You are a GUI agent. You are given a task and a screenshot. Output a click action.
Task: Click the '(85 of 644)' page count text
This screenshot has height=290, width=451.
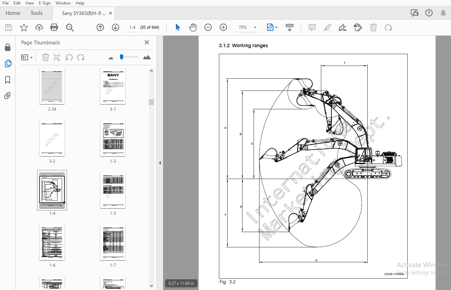(150, 27)
